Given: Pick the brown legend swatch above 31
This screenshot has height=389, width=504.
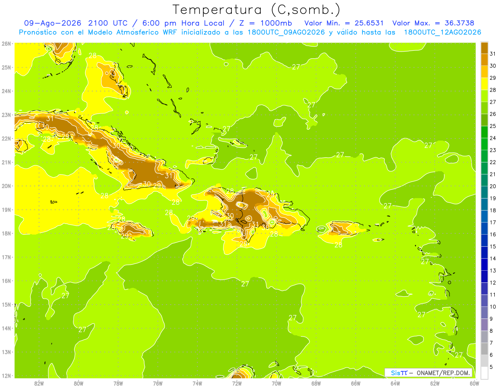Looking at the screenshot, I should pyautogui.click(x=484, y=48).
